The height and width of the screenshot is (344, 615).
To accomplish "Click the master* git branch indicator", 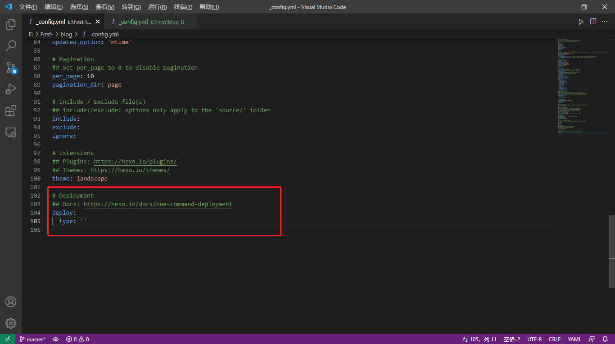I will 32,339.
